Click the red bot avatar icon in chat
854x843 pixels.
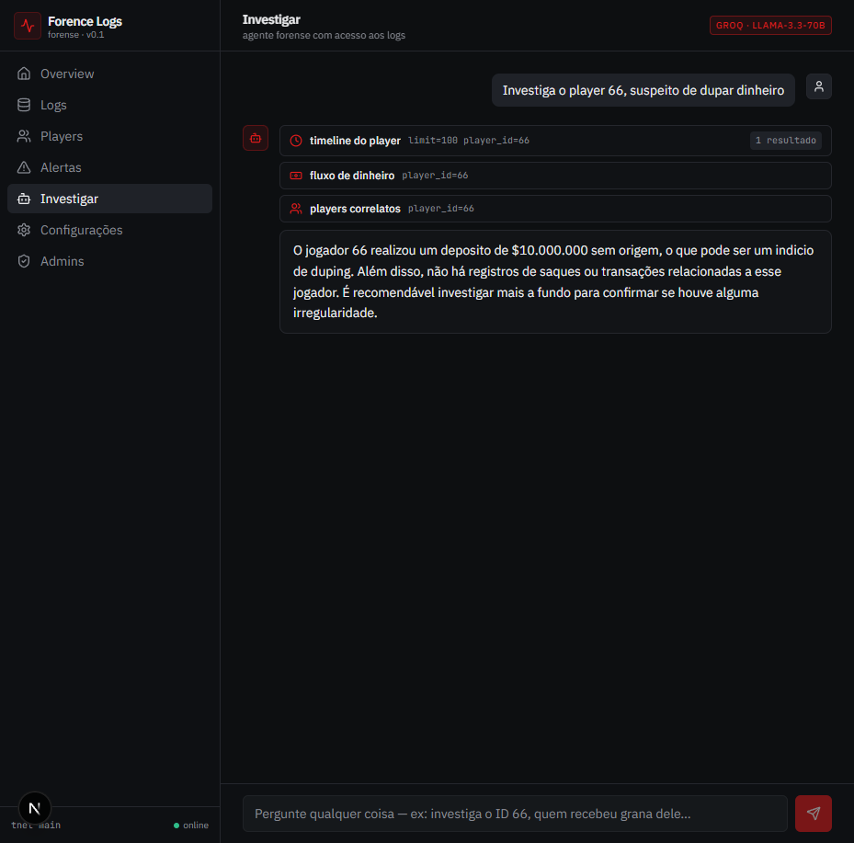click(x=256, y=138)
